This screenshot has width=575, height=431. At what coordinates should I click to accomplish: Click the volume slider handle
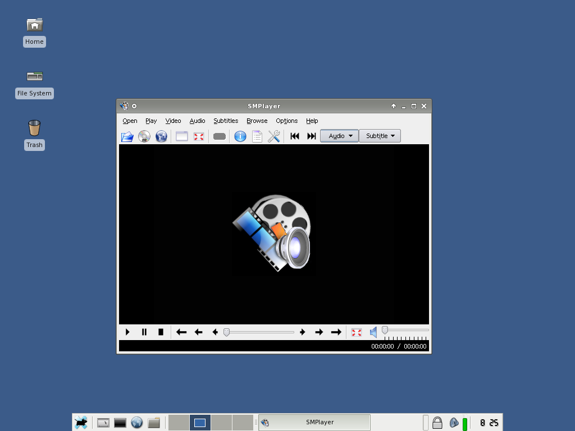[x=385, y=330]
